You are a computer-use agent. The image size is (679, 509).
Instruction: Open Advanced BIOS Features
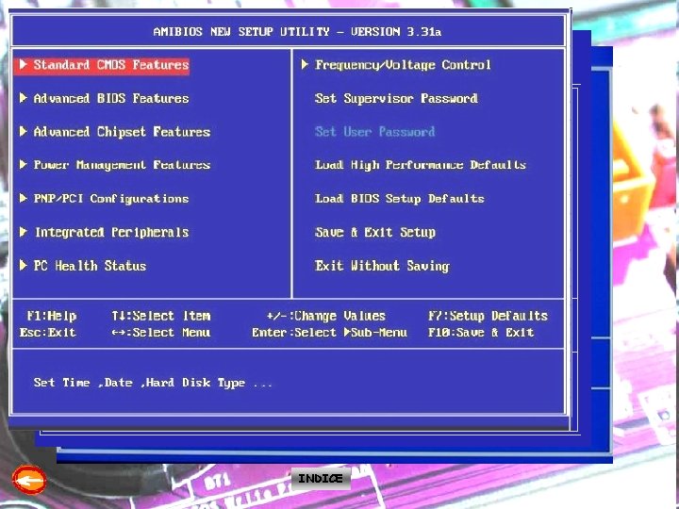(111, 99)
